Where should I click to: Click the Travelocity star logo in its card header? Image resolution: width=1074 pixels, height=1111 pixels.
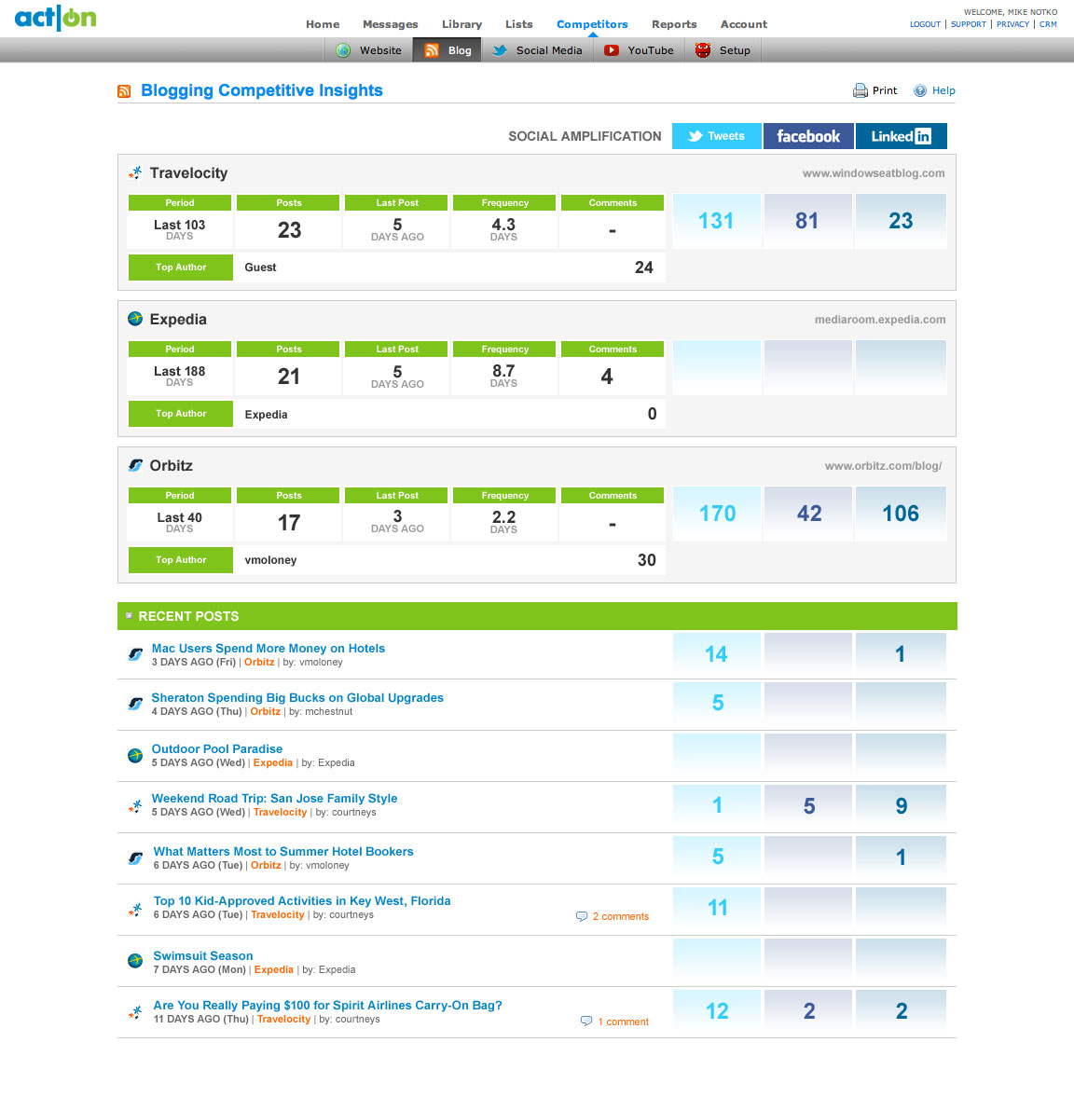135,172
